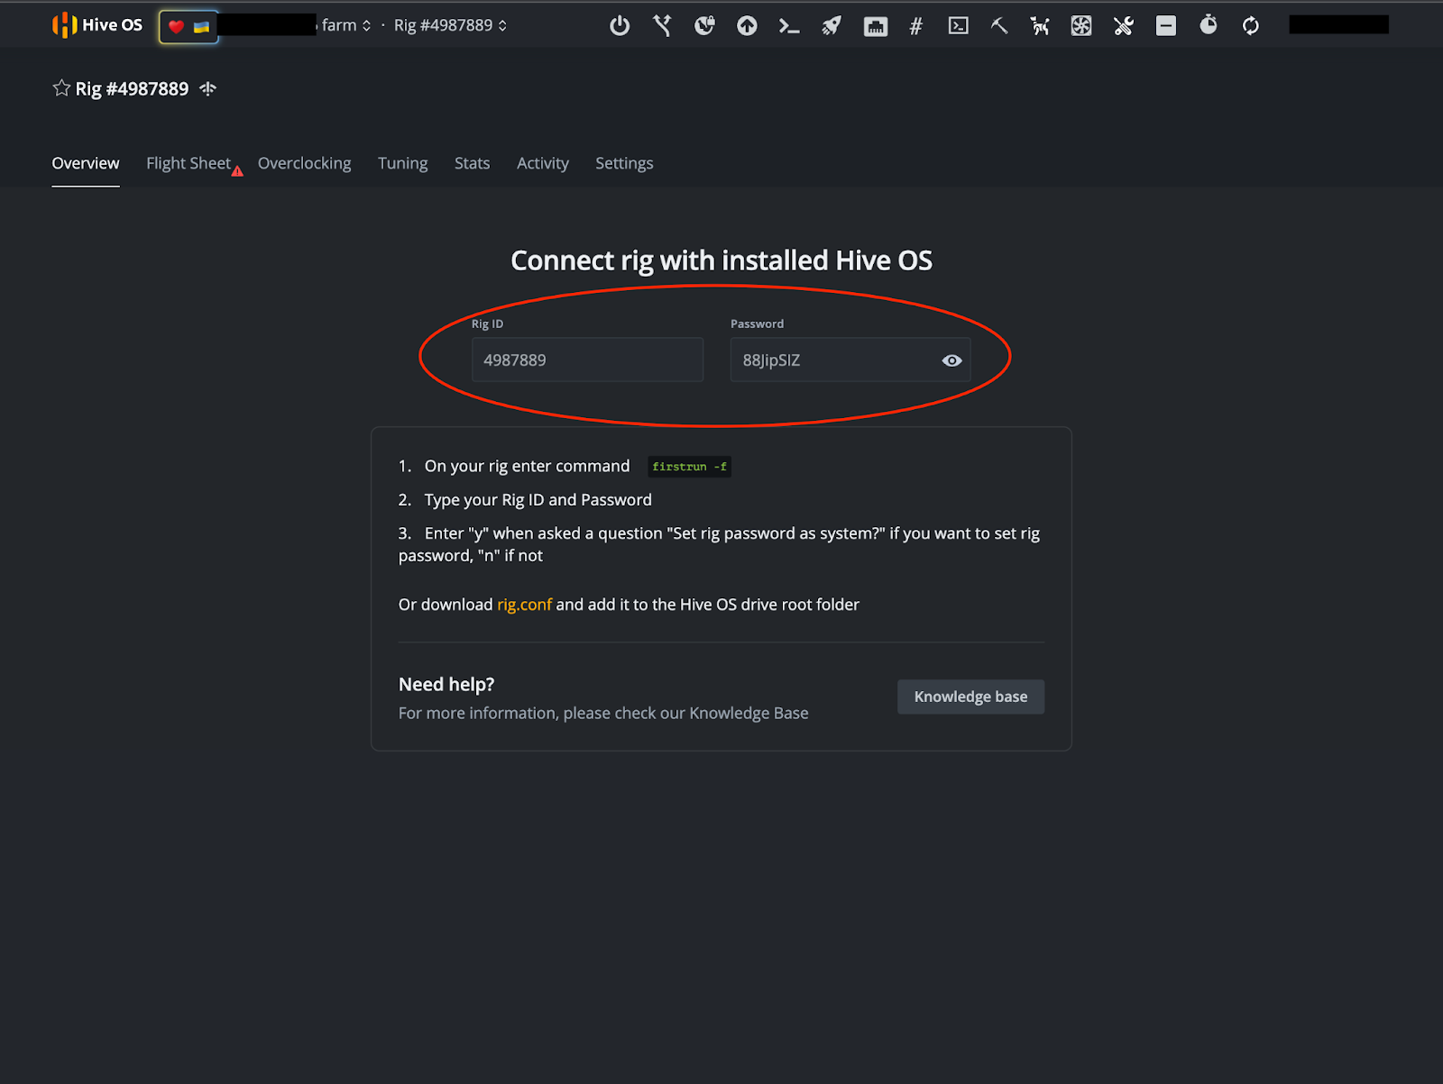
Task: Click the power icon in the toolbar
Action: 620,25
